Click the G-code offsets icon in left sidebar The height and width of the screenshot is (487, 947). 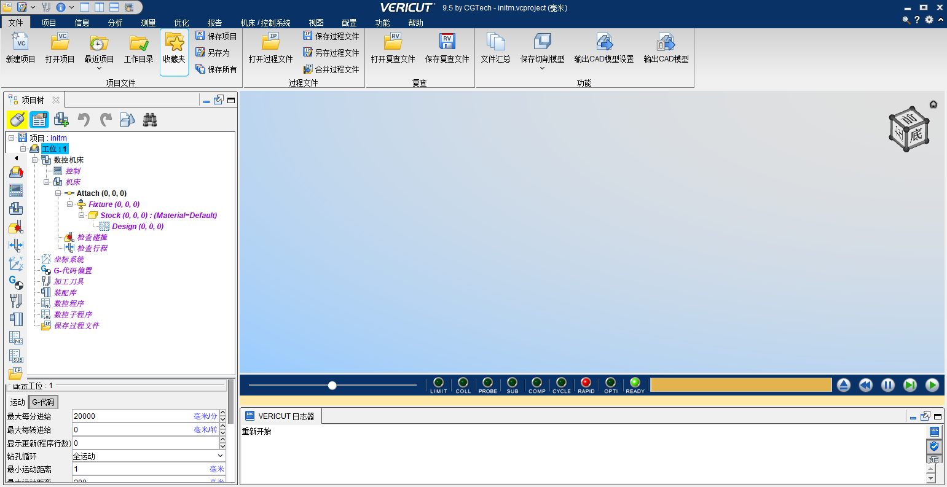(16, 282)
